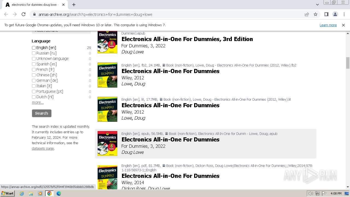Tick the Portuguese [pt] checkbox
This screenshot has width=350, height=197.
point(34,91)
